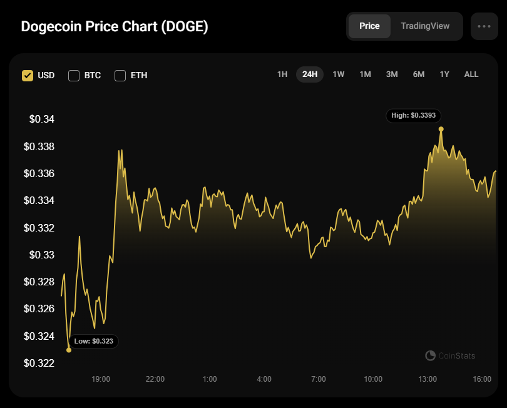Viewport: 507px width, 408px height.
Task: Enable the ETH currency checkbox
Action: [120, 76]
